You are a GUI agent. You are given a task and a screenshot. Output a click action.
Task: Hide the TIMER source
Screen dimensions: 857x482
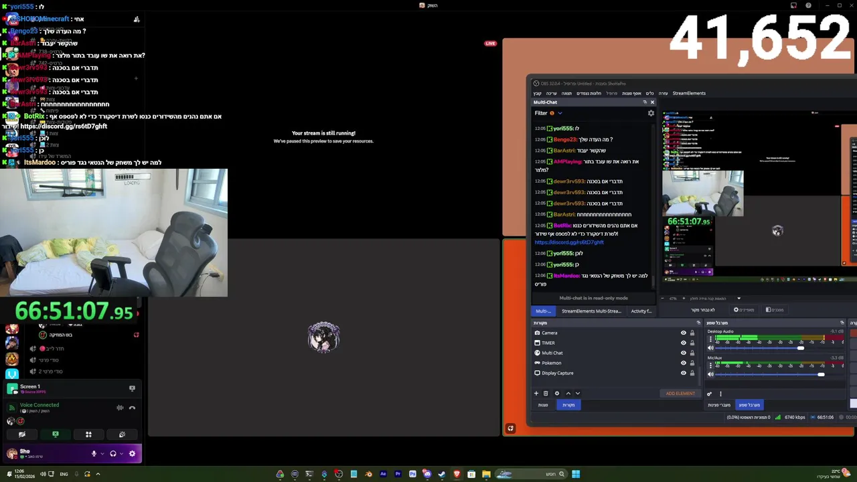pyautogui.click(x=684, y=343)
